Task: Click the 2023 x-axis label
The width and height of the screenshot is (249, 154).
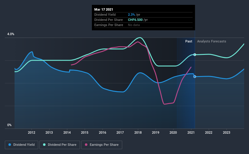Action: pos(227,132)
